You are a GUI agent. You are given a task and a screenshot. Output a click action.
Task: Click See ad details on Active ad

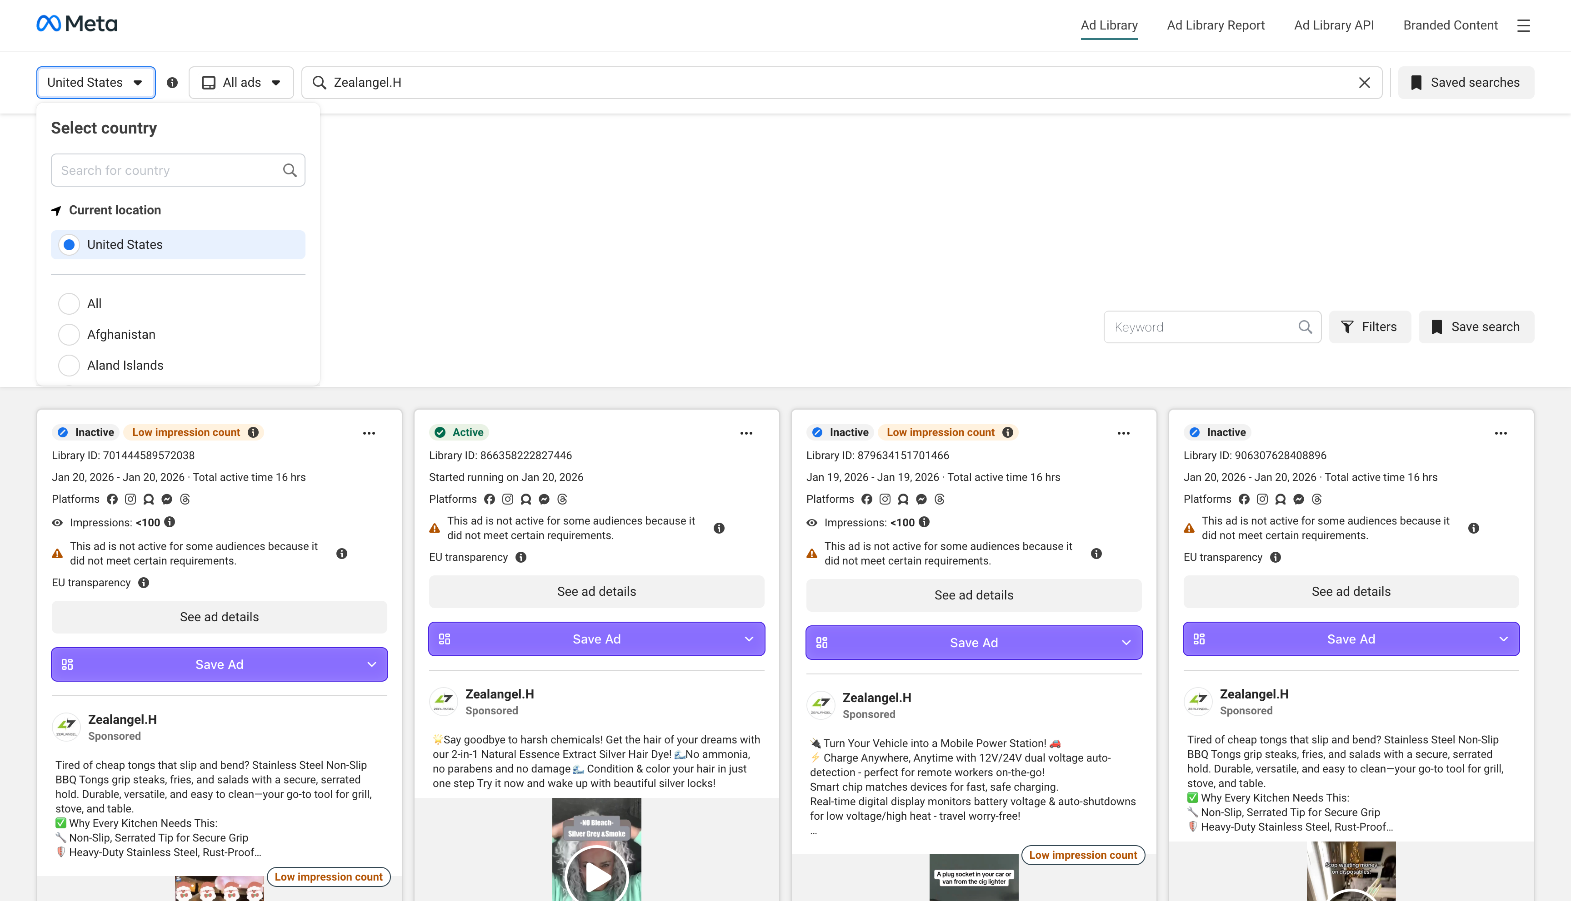tap(596, 592)
